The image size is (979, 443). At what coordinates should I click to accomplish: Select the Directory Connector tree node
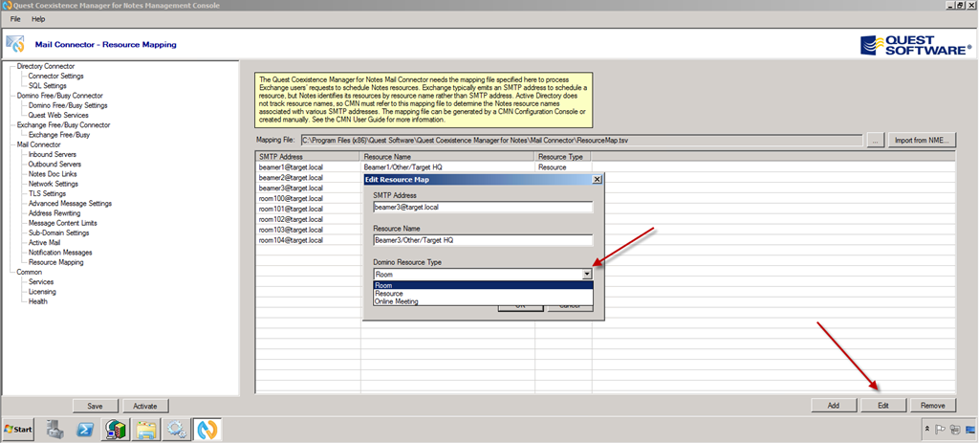pos(46,66)
